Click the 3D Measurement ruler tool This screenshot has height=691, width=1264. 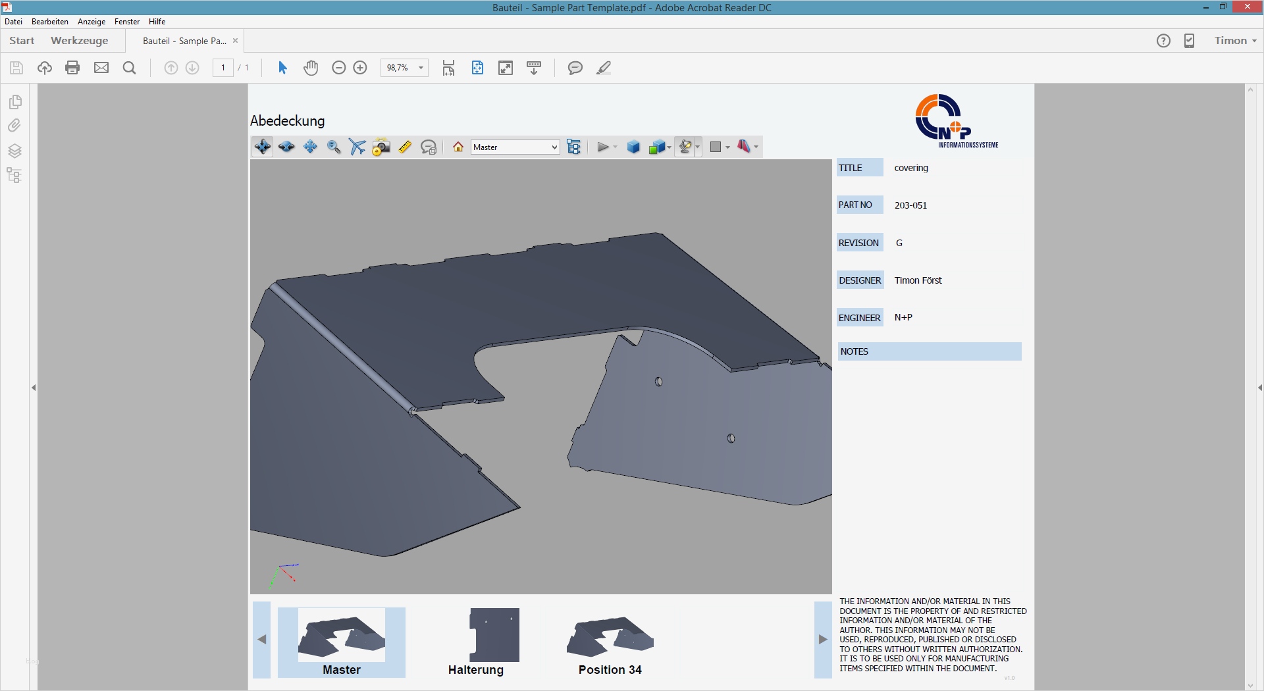[405, 147]
